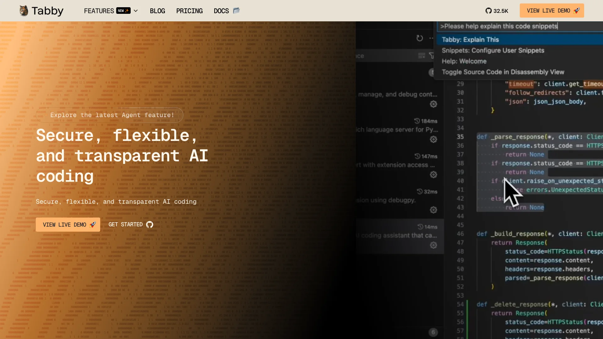The height and width of the screenshot is (339, 603).
Task: Click the gear icon under the 184ms entry
Action: (433, 139)
